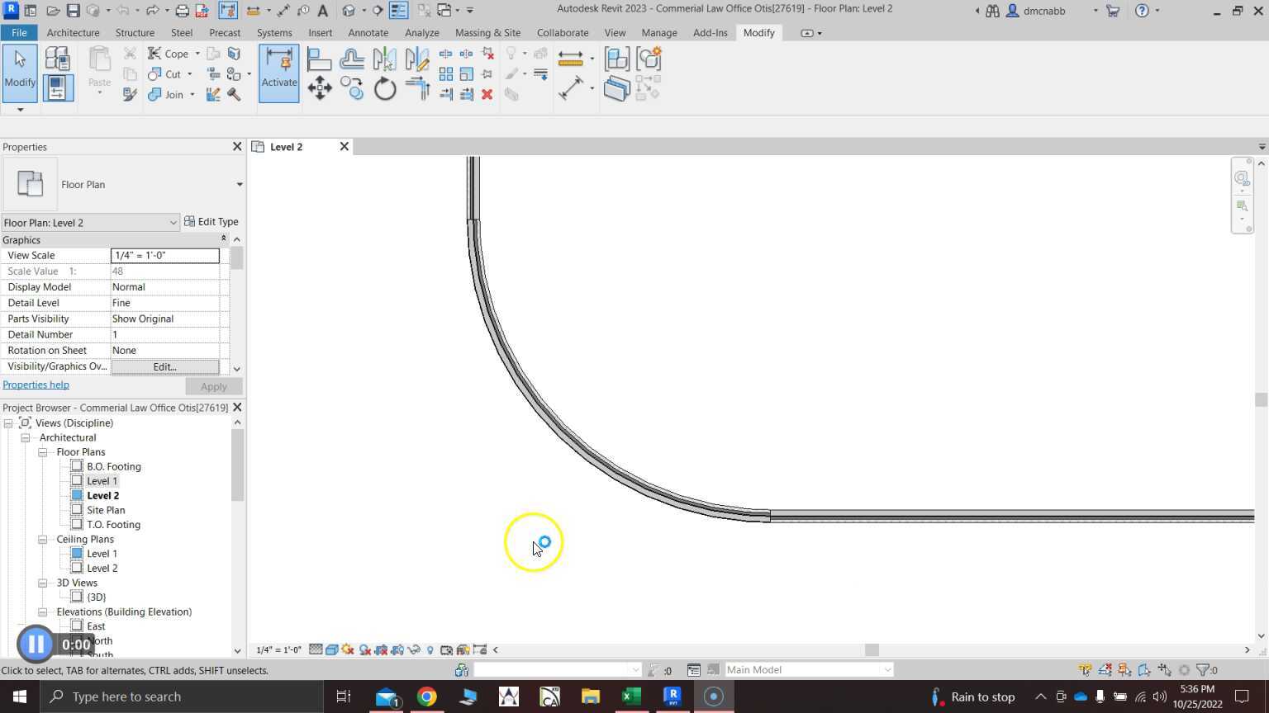Screen dimensions: 1269x713
Task: Click the Level 2 floor plan checkbox icon
Action: 77,495
